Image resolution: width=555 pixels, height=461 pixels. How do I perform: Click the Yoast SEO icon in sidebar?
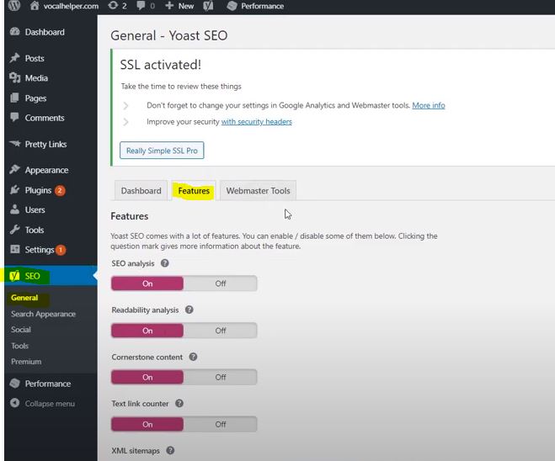tap(14, 275)
